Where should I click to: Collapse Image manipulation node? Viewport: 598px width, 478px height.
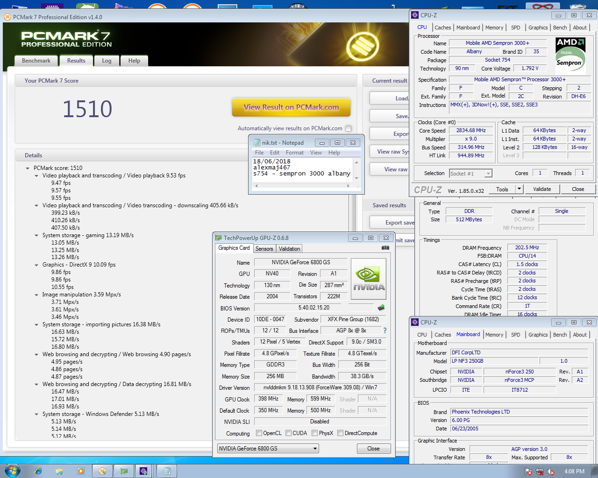36,295
